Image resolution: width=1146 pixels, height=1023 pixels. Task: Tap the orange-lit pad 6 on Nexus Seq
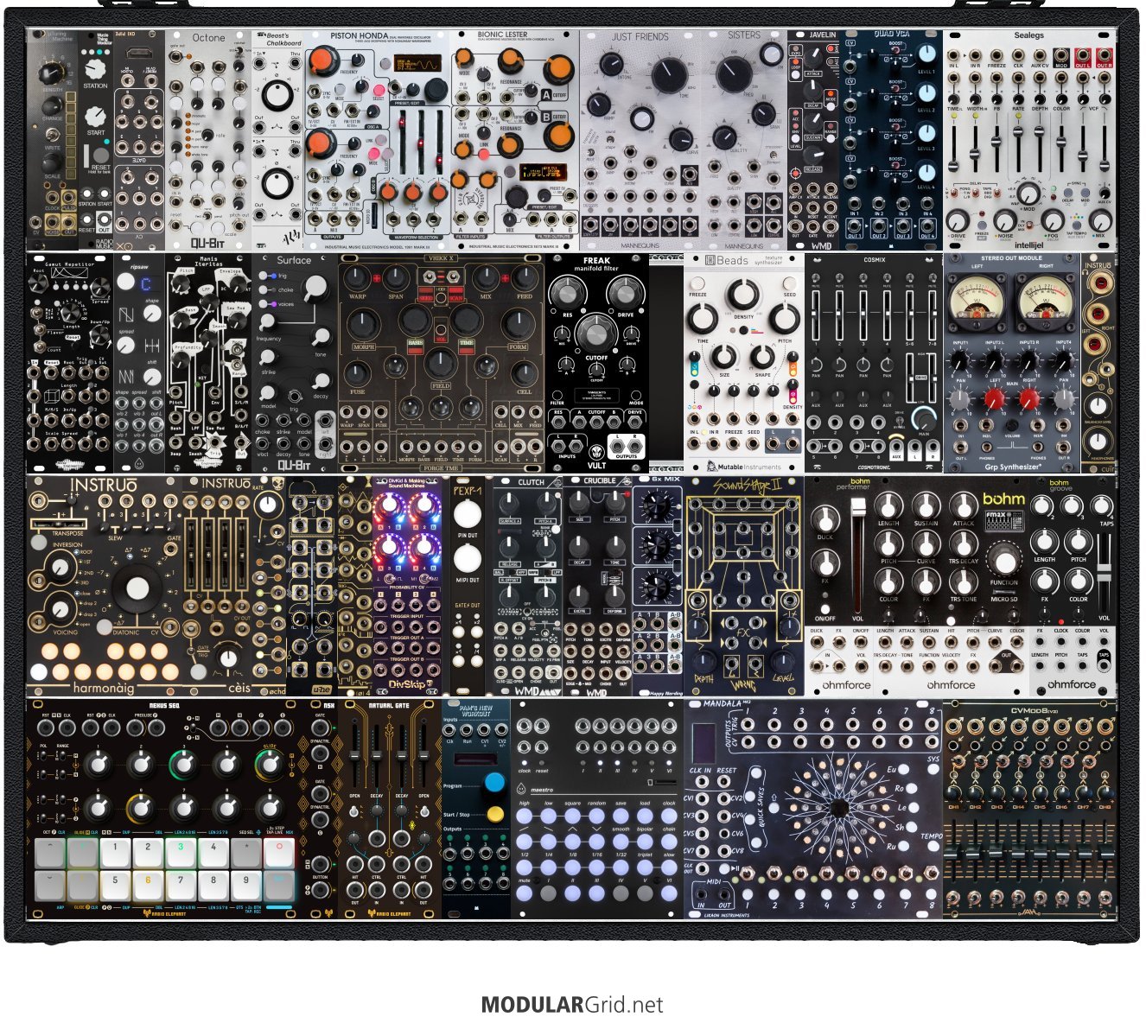(x=148, y=886)
